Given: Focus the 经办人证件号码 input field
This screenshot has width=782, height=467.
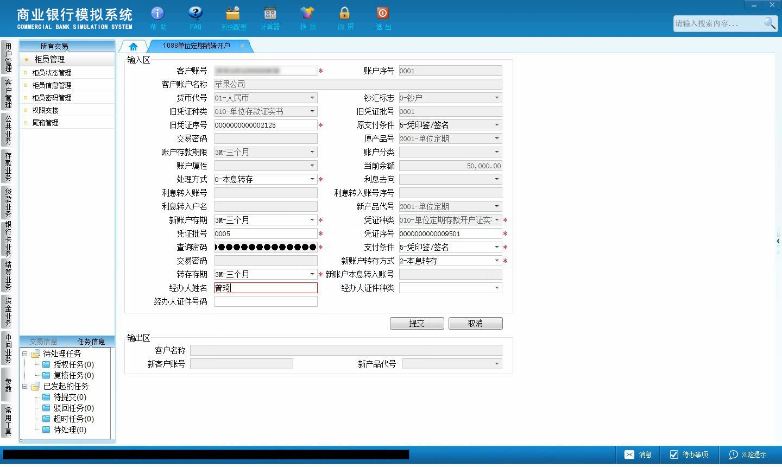Looking at the screenshot, I should click(266, 301).
